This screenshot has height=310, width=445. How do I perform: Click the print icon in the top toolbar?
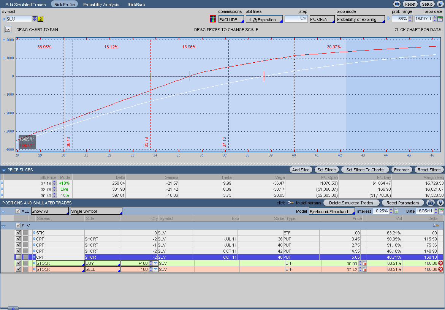point(397,4)
